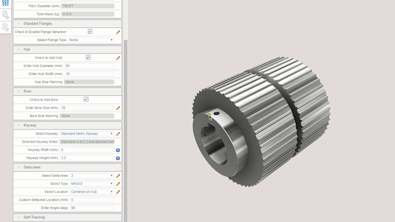
Task: Click the Enter Hub Width field
Action: (x=89, y=74)
